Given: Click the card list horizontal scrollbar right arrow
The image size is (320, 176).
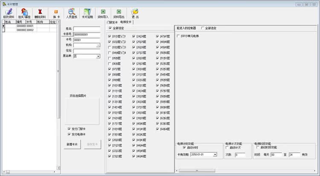Looking at the screenshot, I should [x=55, y=172].
